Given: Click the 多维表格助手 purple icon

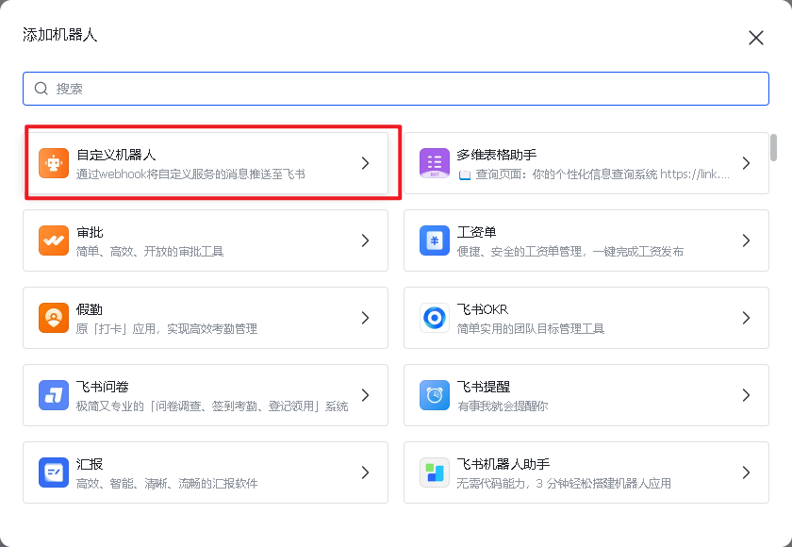Looking at the screenshot, I should pyautogui.click(x=435, y=163).
